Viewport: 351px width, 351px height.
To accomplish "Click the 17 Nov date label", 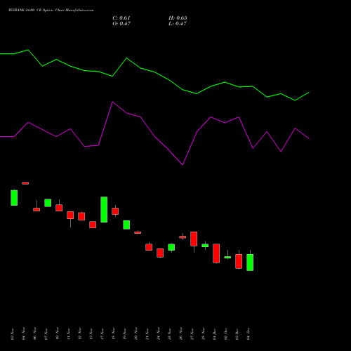I will (x=102, y=334).
